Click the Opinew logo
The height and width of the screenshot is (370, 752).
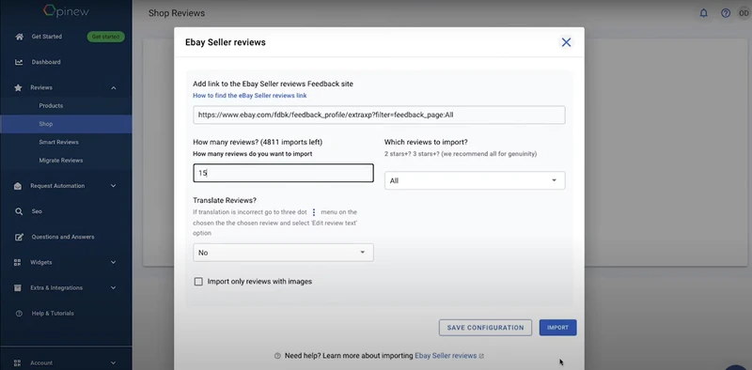(x=66, y=10)
